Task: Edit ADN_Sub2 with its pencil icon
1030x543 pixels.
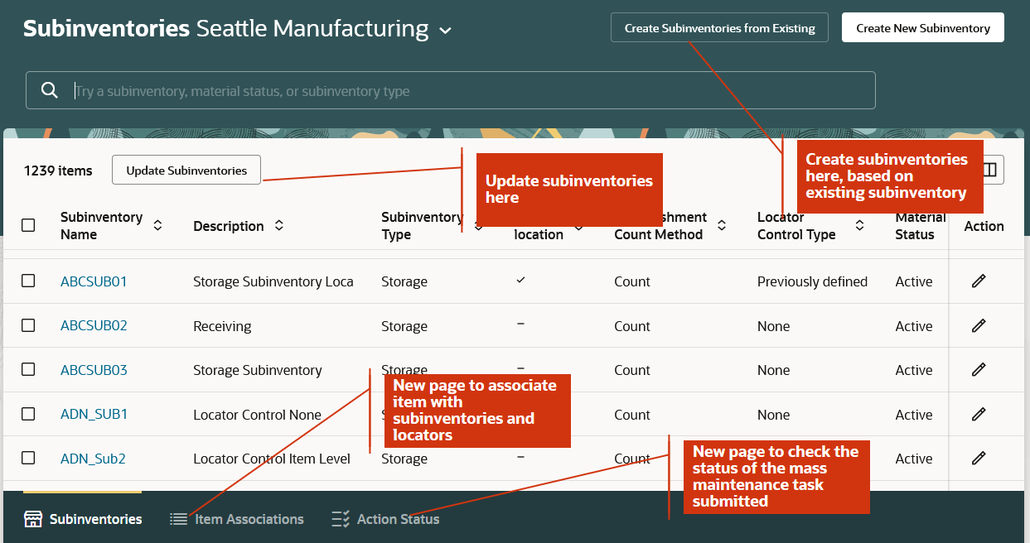Action: click(979, 459)
